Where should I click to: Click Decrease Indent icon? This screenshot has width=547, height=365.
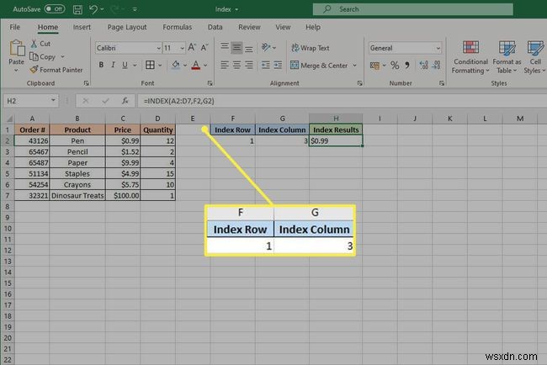pos(266,65)
